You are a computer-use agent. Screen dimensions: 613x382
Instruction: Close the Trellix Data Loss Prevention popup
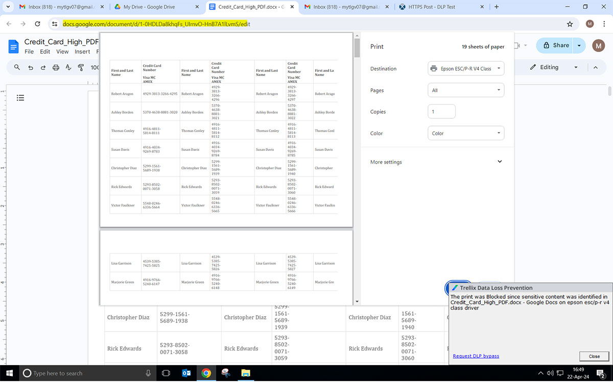(x=594, y=356)
